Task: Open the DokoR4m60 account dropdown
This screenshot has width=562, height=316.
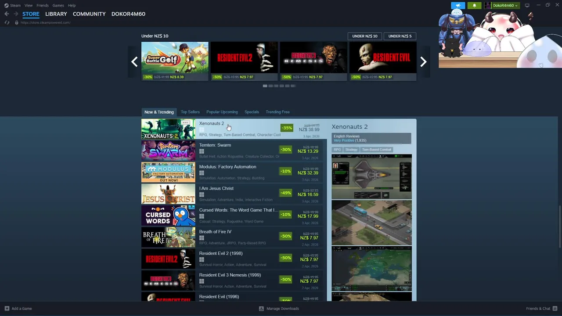Action: [x=501, y=5]
